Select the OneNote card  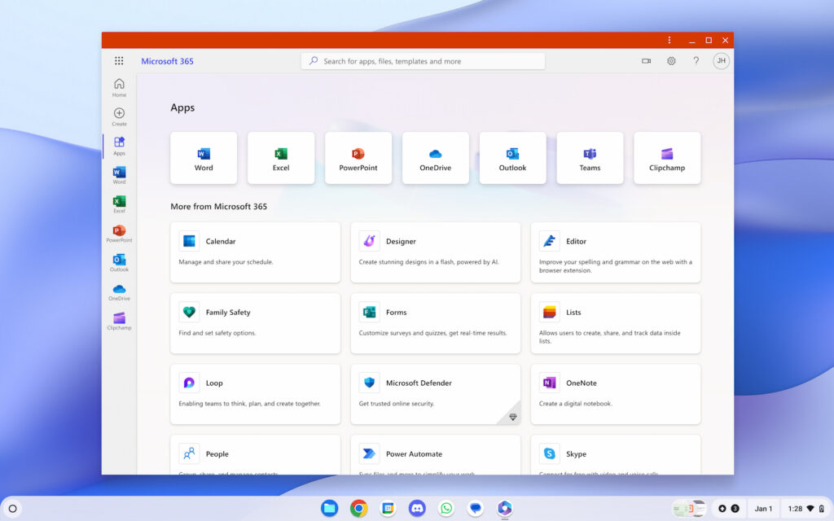[x=615, y=394]
